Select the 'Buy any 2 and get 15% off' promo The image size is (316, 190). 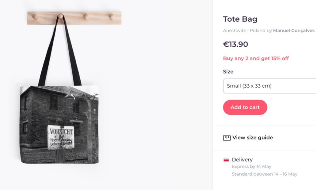coord(256,58)
